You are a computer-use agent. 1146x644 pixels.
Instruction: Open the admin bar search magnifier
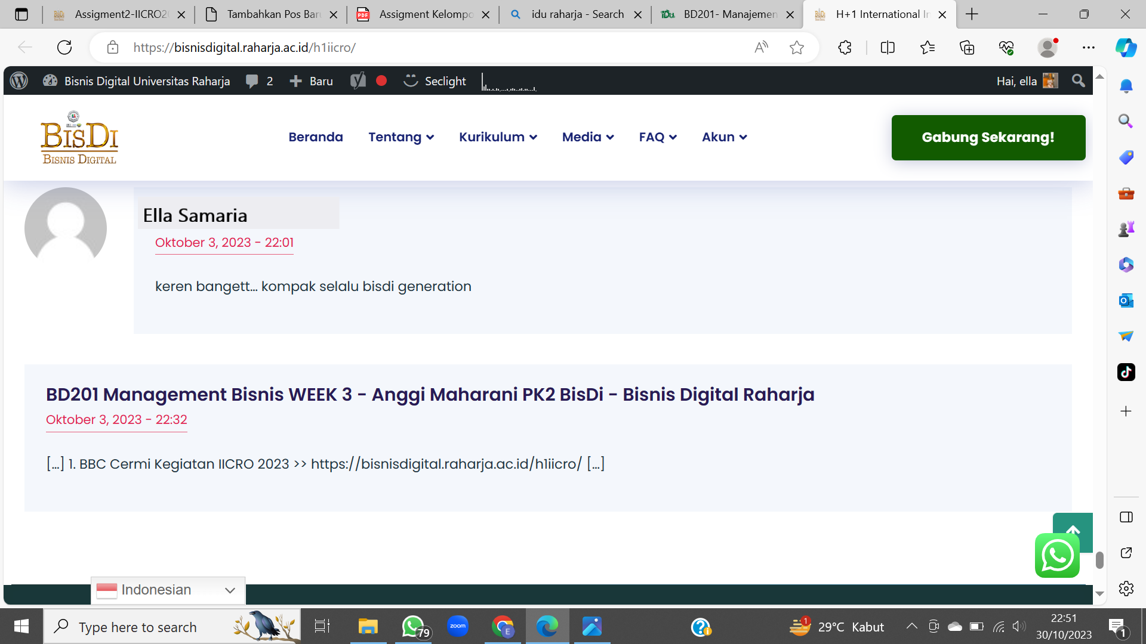click(x=1078, y=80)
